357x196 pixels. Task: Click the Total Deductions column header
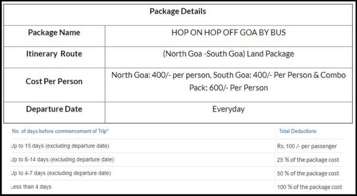(x=298, y=131)
